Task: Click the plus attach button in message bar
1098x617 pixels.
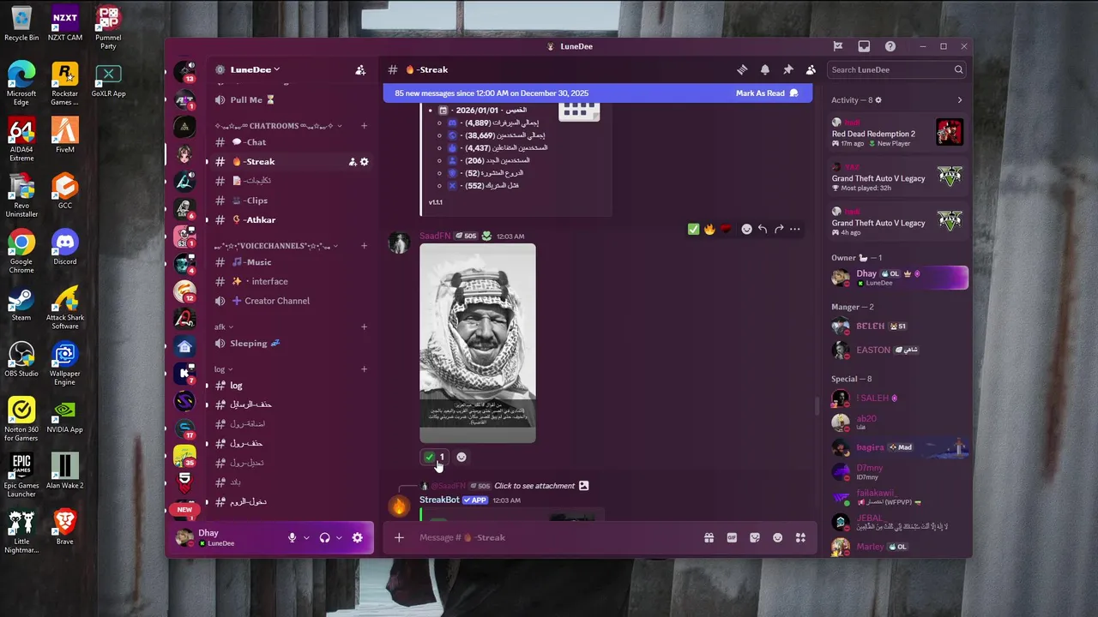Action: [x=399, y=538]
